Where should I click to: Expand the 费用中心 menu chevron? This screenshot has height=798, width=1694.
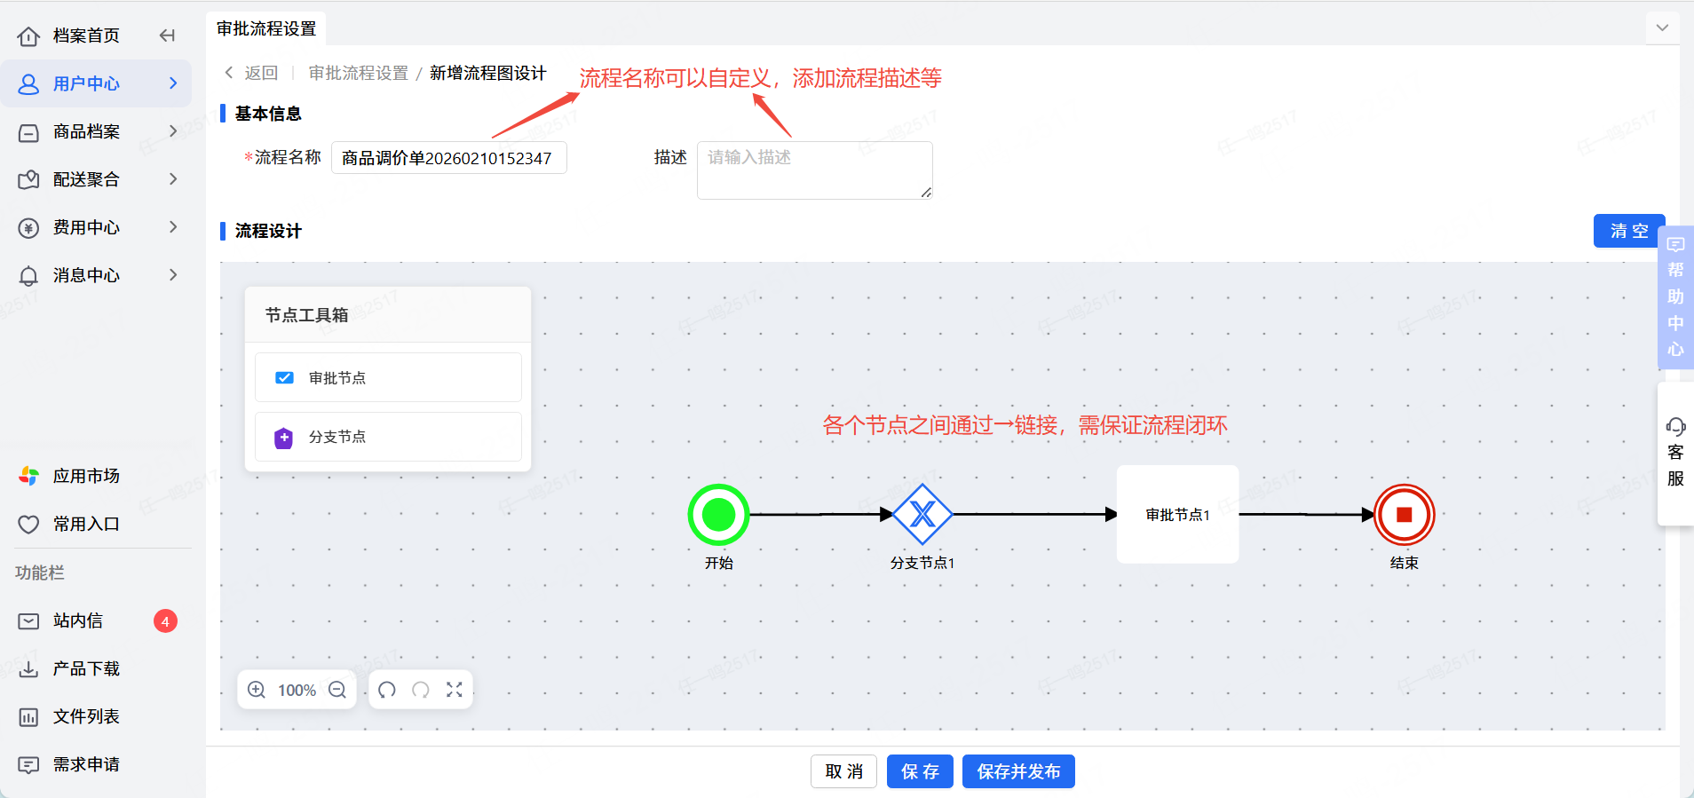(173, 227)
